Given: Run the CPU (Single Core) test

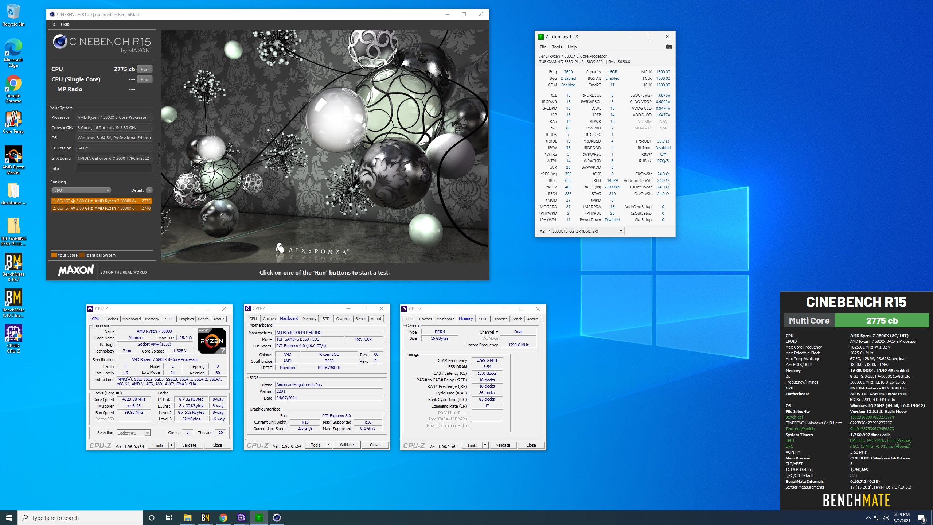Looking at the screenshot, I should click(x=145, y=79).
